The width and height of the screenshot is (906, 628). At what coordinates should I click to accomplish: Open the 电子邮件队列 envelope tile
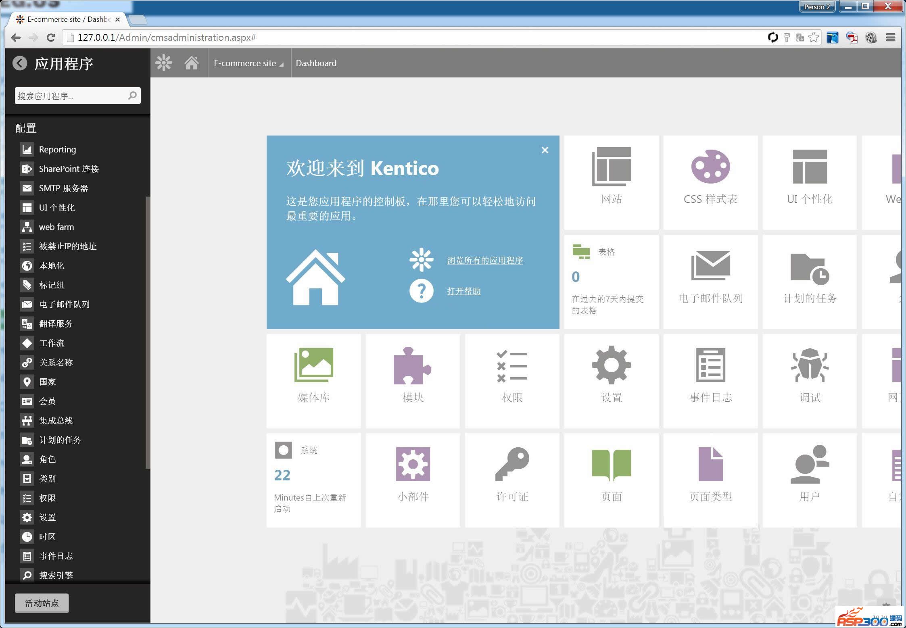click(x=710, y=281)
